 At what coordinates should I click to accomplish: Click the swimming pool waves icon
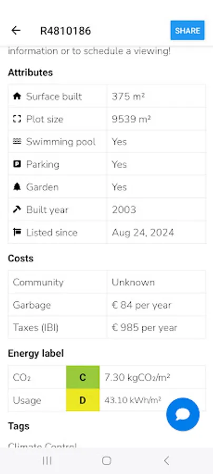[x=17, y=142]
